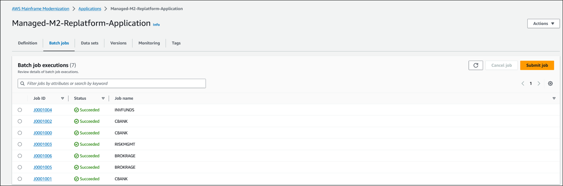Open table preferences gear icon
Viewport: 563px width, 186px height.
[550, 84]
